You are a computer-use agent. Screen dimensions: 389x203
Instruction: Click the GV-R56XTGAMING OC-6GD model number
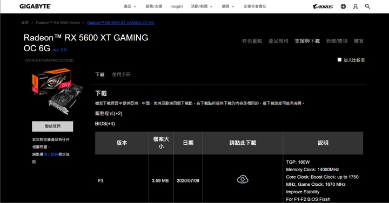(x=49, y=60)
